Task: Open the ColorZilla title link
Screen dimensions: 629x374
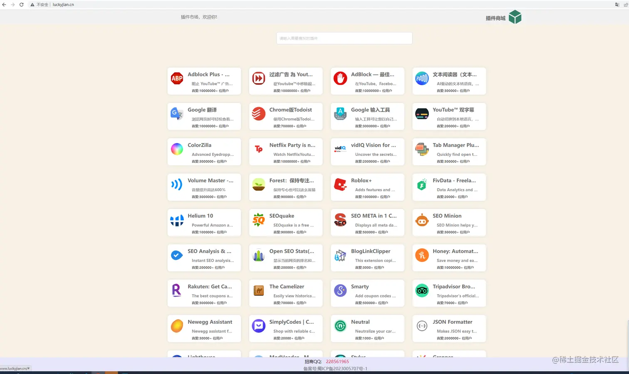Action: click(x=199, y=145)
